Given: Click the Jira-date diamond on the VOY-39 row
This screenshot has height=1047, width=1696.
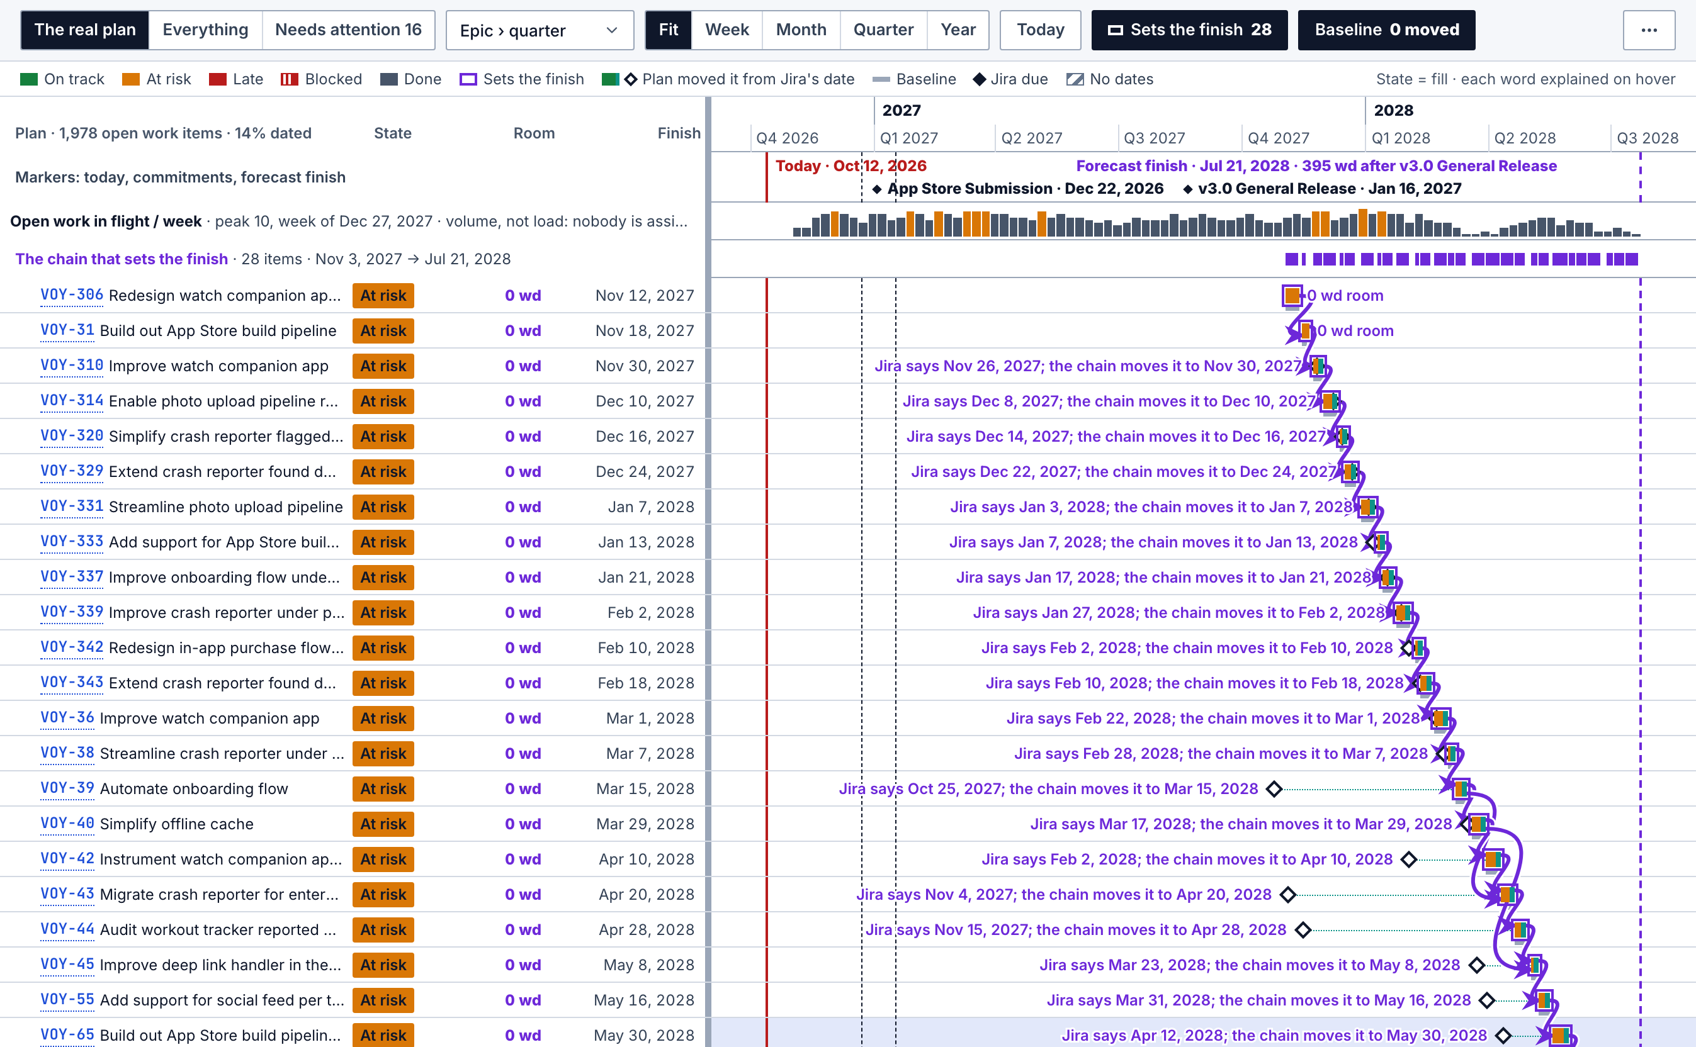Looking at the screenshot, I should tap(1274, 789).
